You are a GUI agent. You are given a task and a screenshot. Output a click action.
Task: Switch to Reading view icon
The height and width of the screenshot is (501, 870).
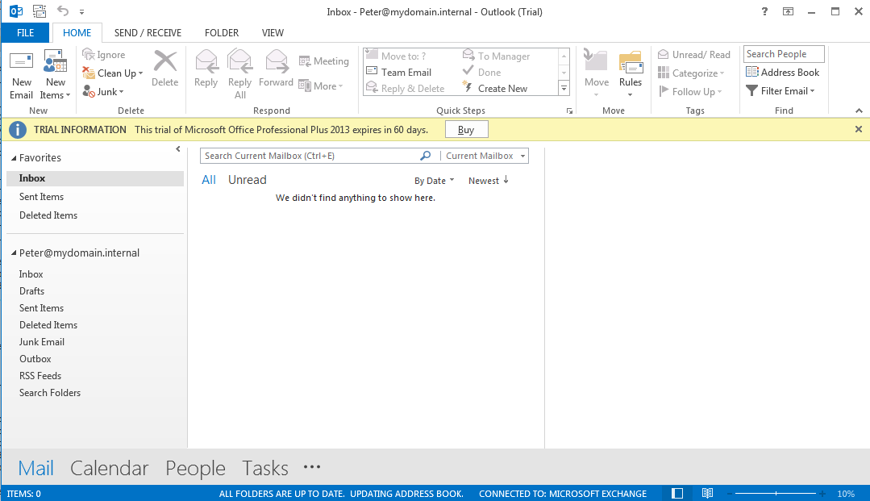click(707, 493)
